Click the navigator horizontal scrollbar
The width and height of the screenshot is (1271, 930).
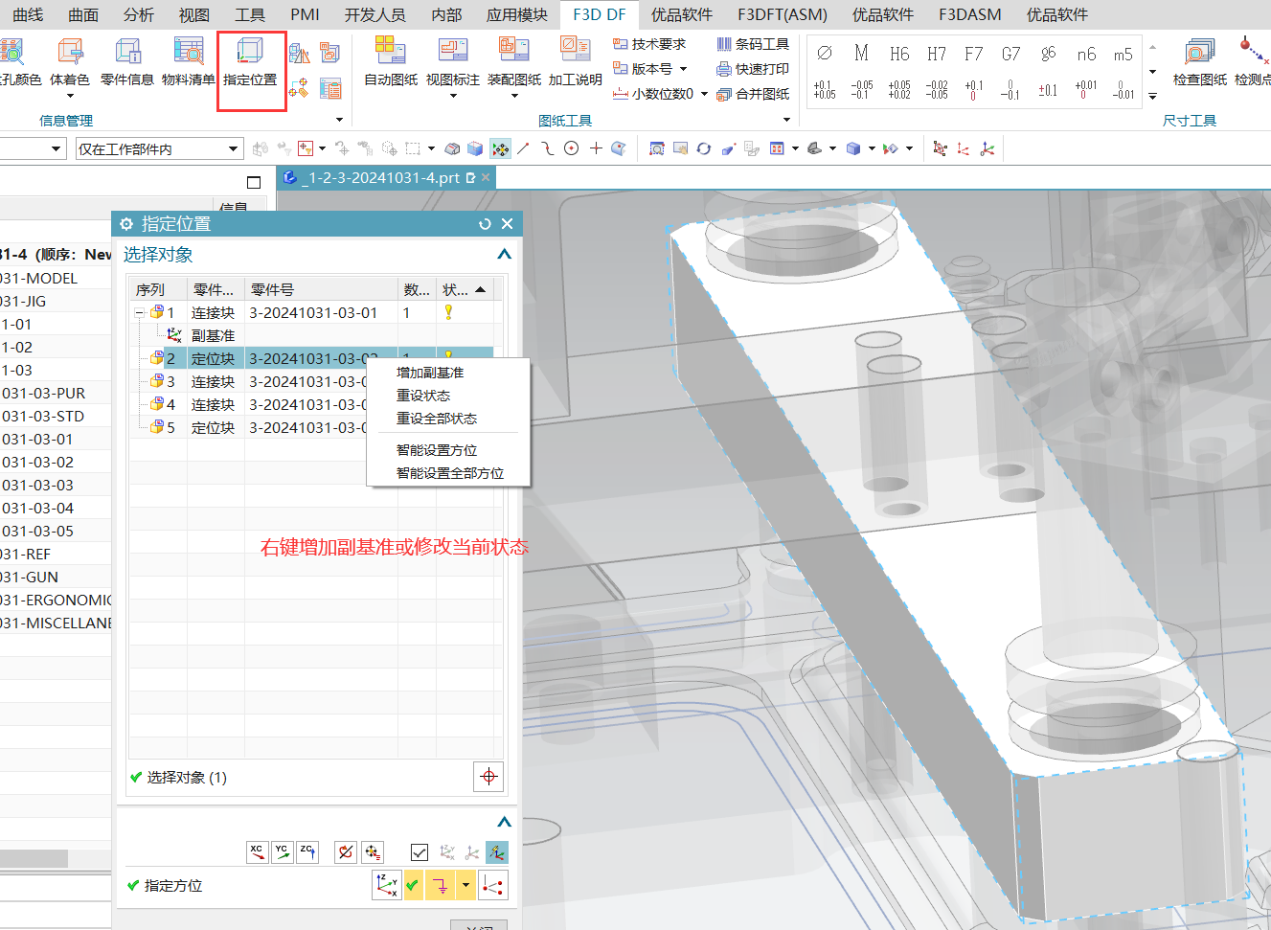tap(34, 858)
